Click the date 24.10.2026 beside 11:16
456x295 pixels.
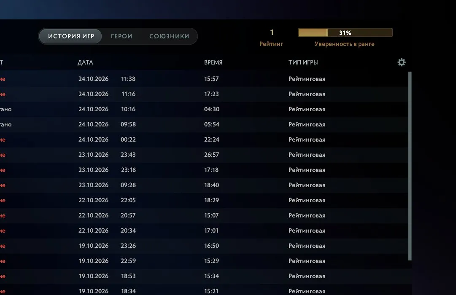(x=93, y=94)
